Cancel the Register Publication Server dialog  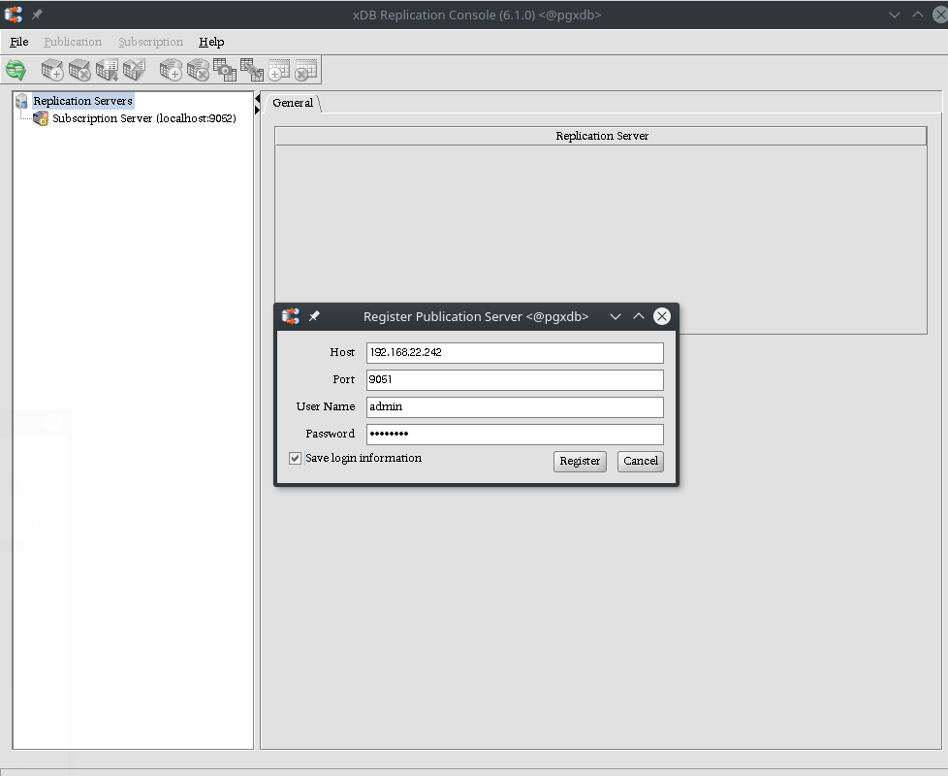(641, 461)
